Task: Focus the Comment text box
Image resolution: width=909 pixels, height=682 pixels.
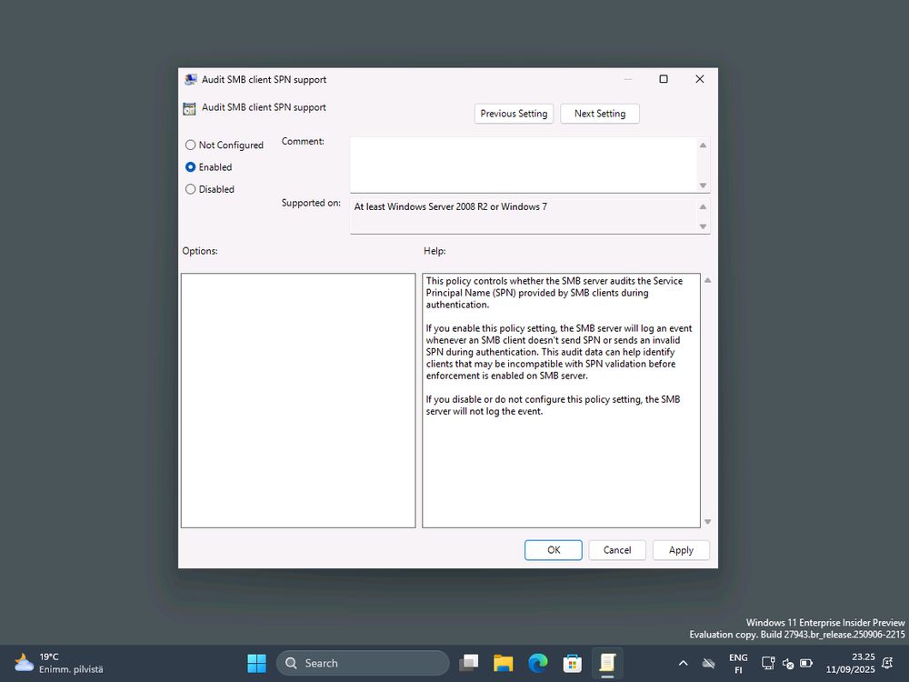Action: [x=523, y=165]
